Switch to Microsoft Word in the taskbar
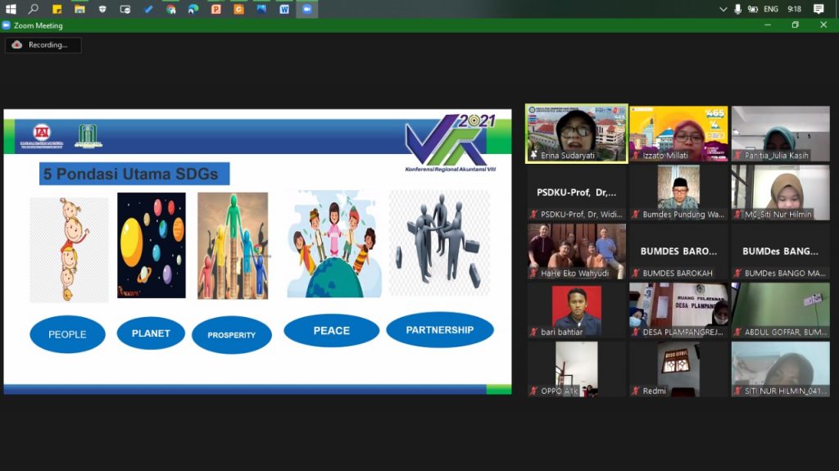 click(284, 9)
